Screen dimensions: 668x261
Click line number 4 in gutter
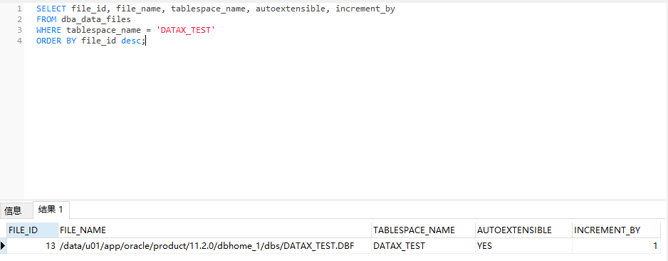(x=20, y=41)
